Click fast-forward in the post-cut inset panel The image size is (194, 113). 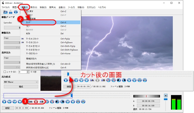86,80
